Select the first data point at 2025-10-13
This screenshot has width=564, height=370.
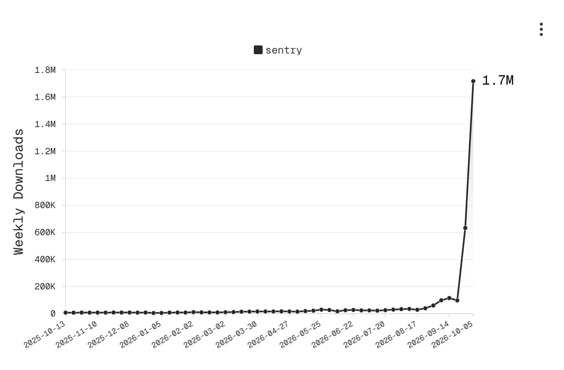65,312
